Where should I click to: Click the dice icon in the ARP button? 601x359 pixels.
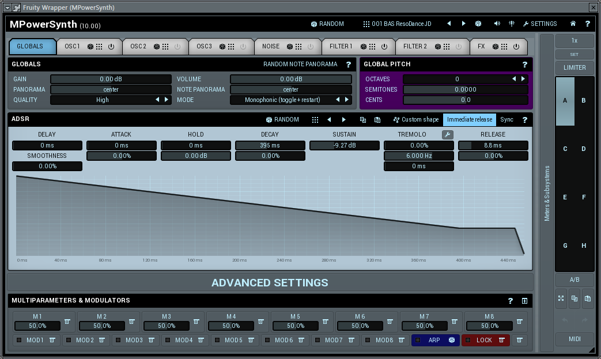pyautogui.click(x=452, y=341)
